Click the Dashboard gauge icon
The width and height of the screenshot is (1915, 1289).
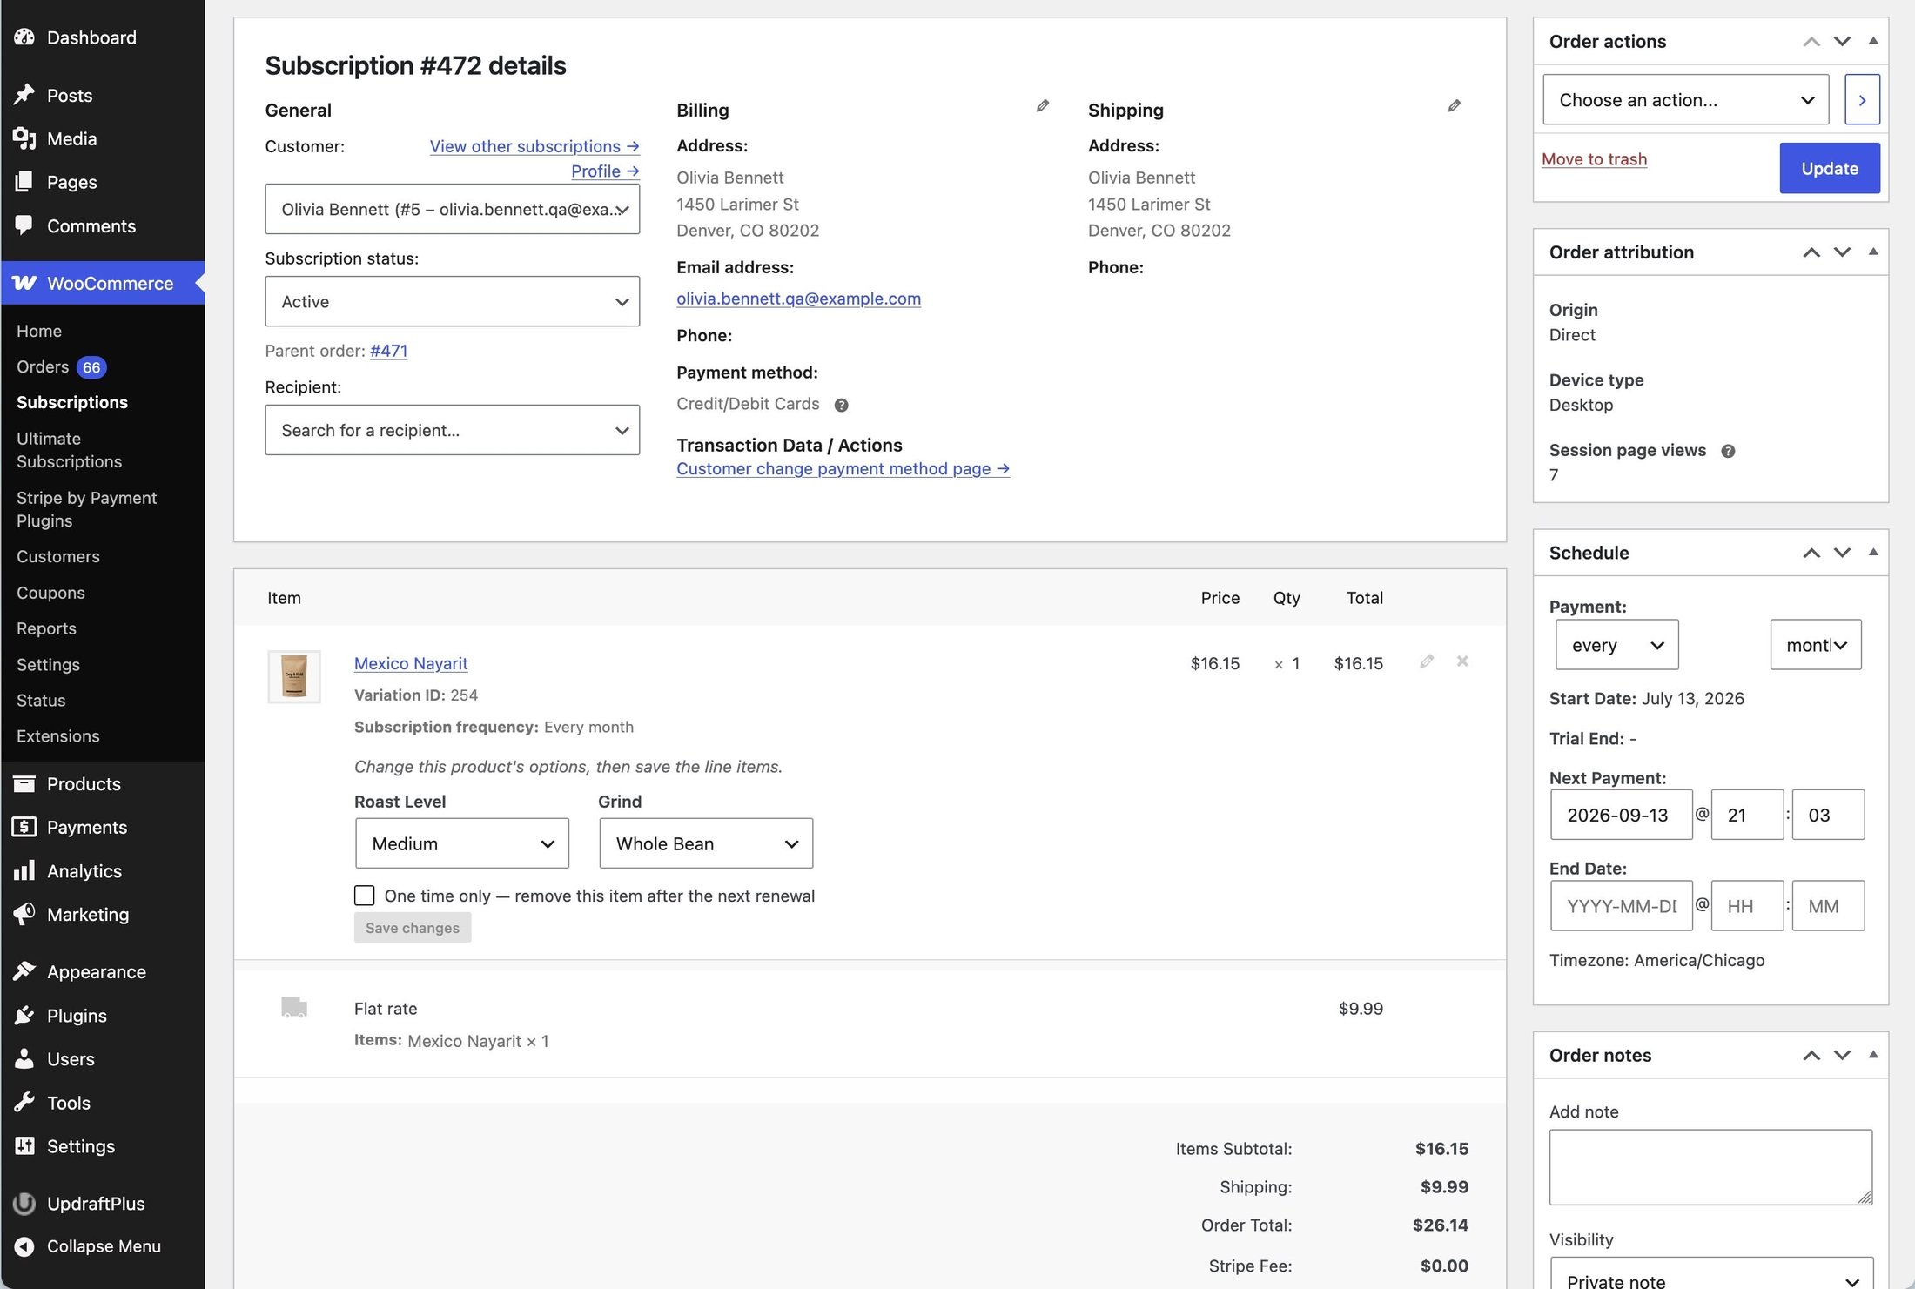coord(24,37)
